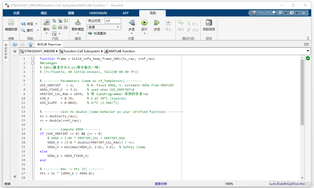This screenshot has height=188, width=314.
Task: Click the 越过 (Step Over) icon
Action: coord(181,23)
